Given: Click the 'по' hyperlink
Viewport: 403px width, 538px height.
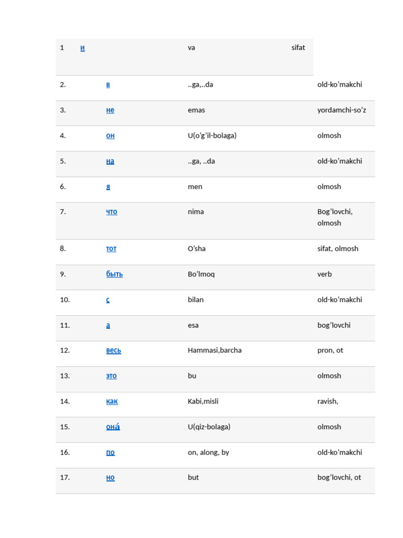Looking at the screenshot, I should pos(110,452).
